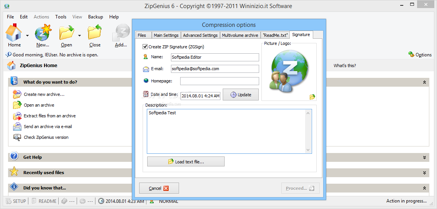Switch to the Main Settings tab
437x209 pixels.
point(166,35)
